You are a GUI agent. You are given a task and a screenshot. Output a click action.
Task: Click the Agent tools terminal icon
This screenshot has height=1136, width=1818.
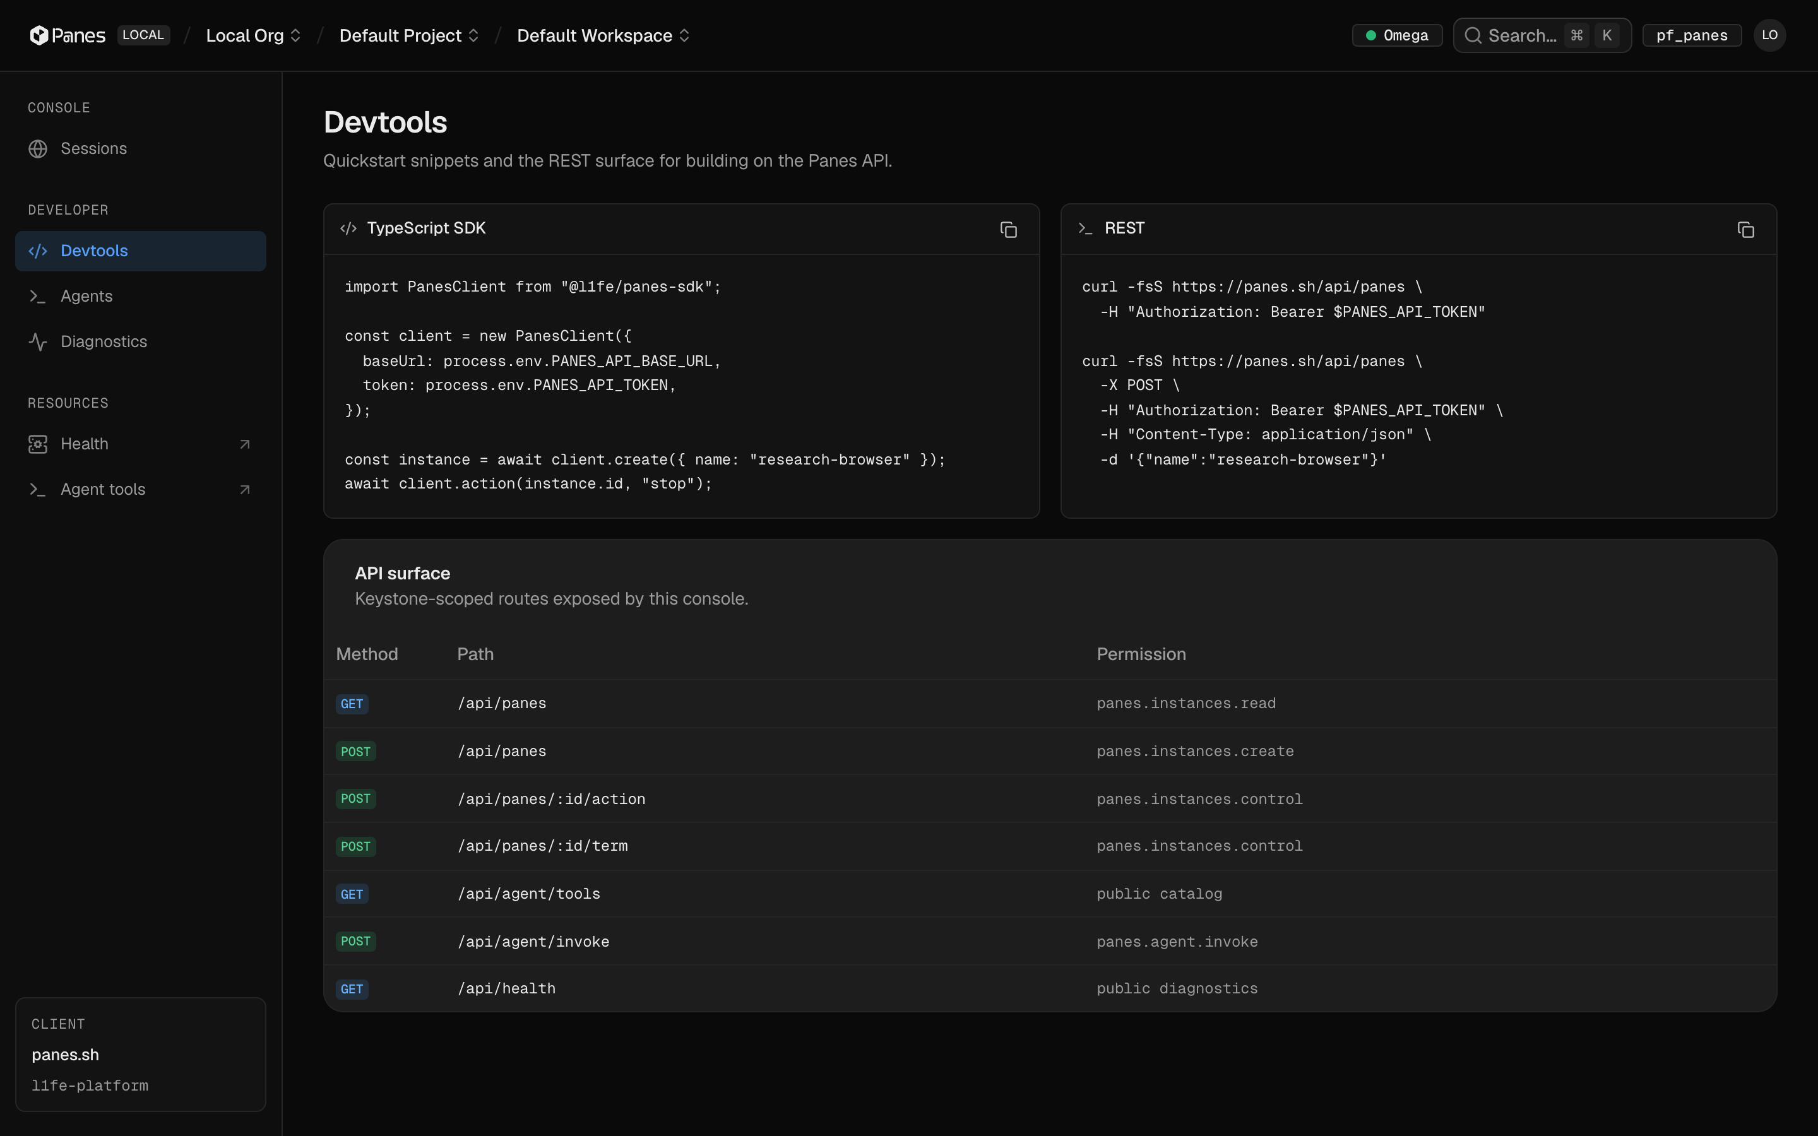click(x=38, y=490)
